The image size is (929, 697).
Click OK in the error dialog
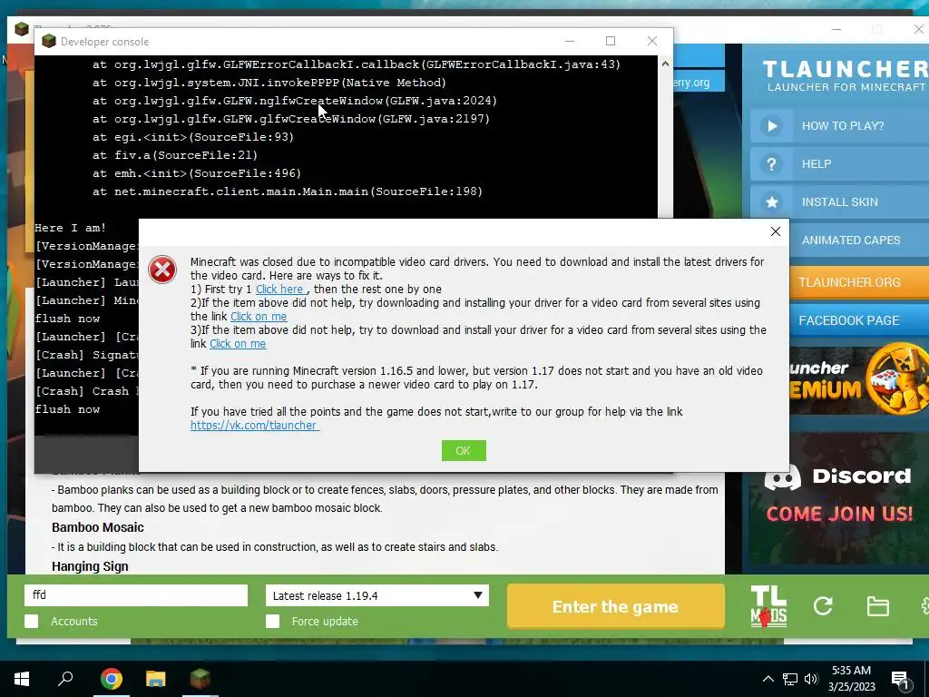click(464, 450)
